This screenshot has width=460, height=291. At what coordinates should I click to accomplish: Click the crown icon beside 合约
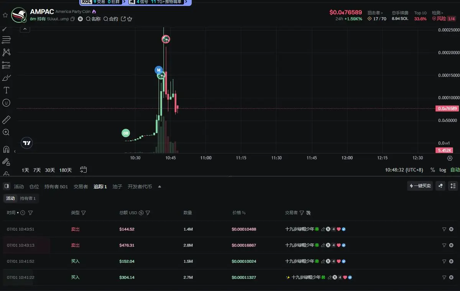point(130,19)
